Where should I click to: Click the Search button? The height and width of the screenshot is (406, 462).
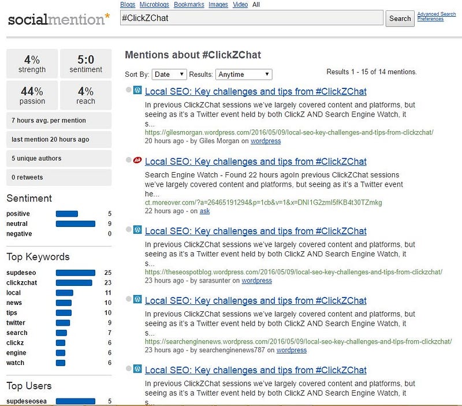[x=400, y=18]
